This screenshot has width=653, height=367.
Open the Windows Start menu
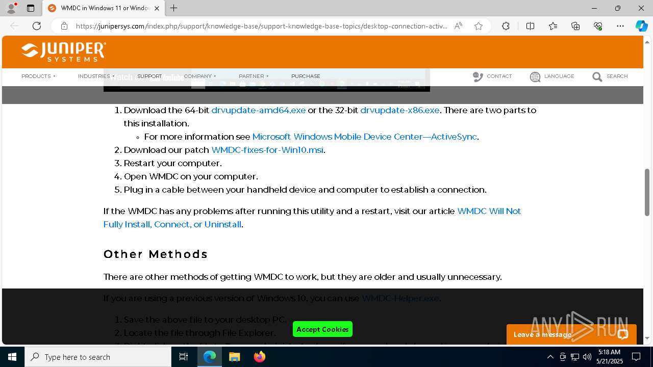[12, 357]
